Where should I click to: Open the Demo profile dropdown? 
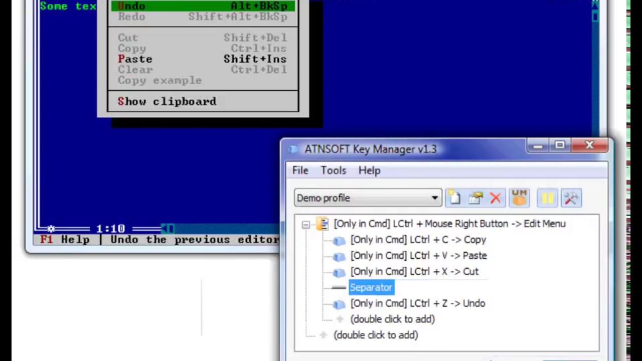[368, 198]
